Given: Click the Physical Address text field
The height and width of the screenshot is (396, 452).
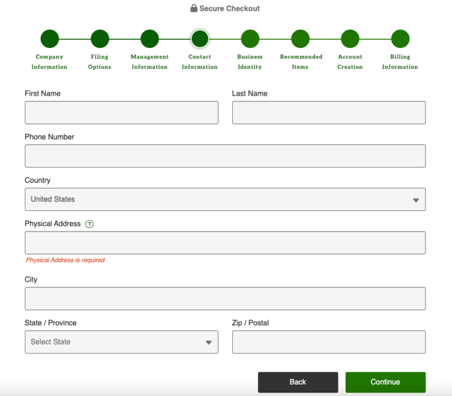Looking at the screenshot, I should (225, 243).
